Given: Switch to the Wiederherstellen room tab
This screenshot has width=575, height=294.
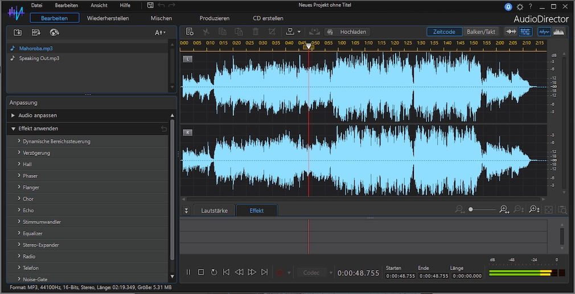Looking at the screenshot, I should [x=108, y=18].
